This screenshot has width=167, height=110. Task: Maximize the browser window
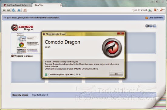coord(157,2)
